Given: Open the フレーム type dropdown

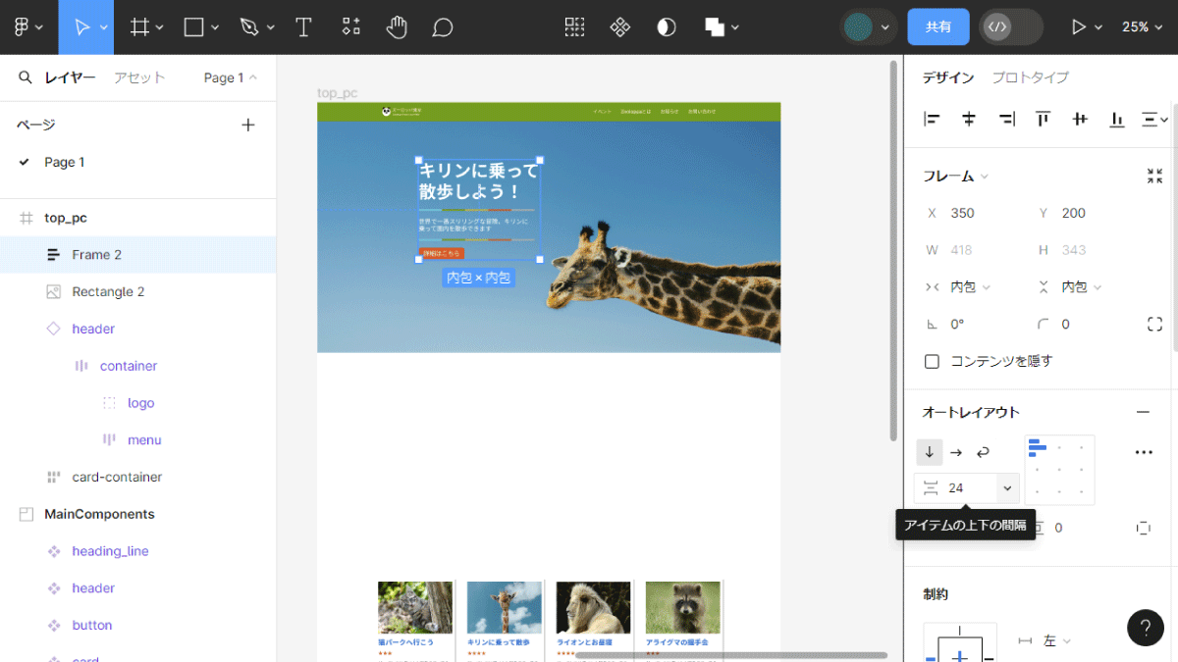Looking at the screenshot, I should pos(955,177).
